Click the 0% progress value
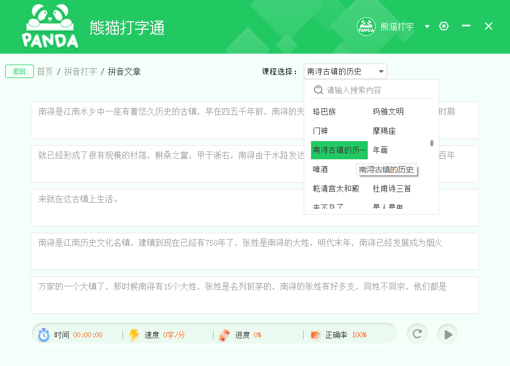This screenshot has height=366, width=510. [257, 335]
